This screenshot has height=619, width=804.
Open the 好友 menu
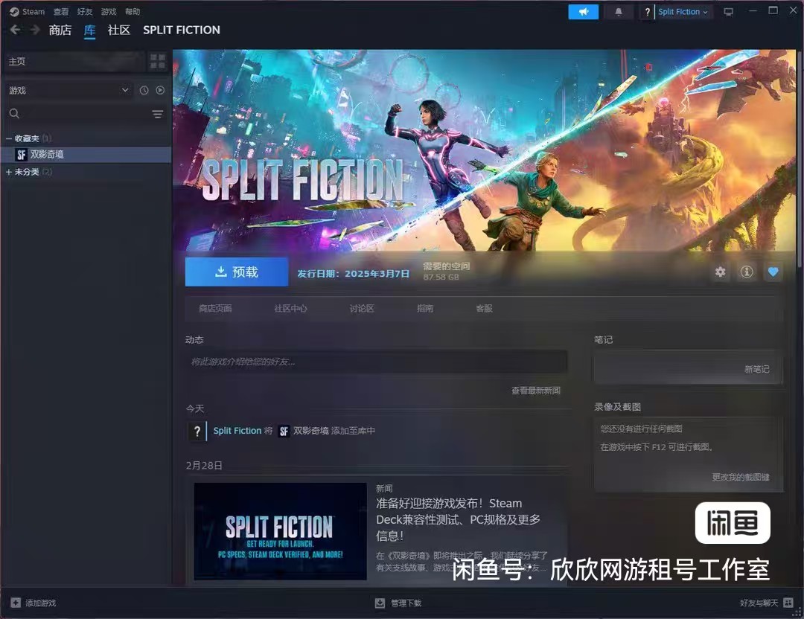[x=85, y=12]
